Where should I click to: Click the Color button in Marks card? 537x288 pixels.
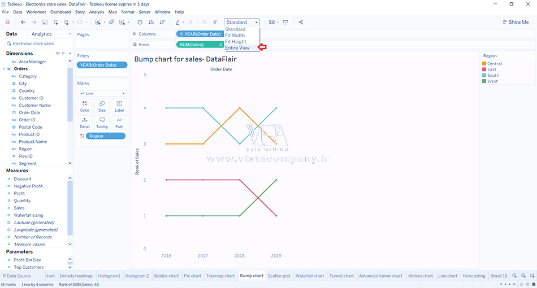click(x=85, y=106)
